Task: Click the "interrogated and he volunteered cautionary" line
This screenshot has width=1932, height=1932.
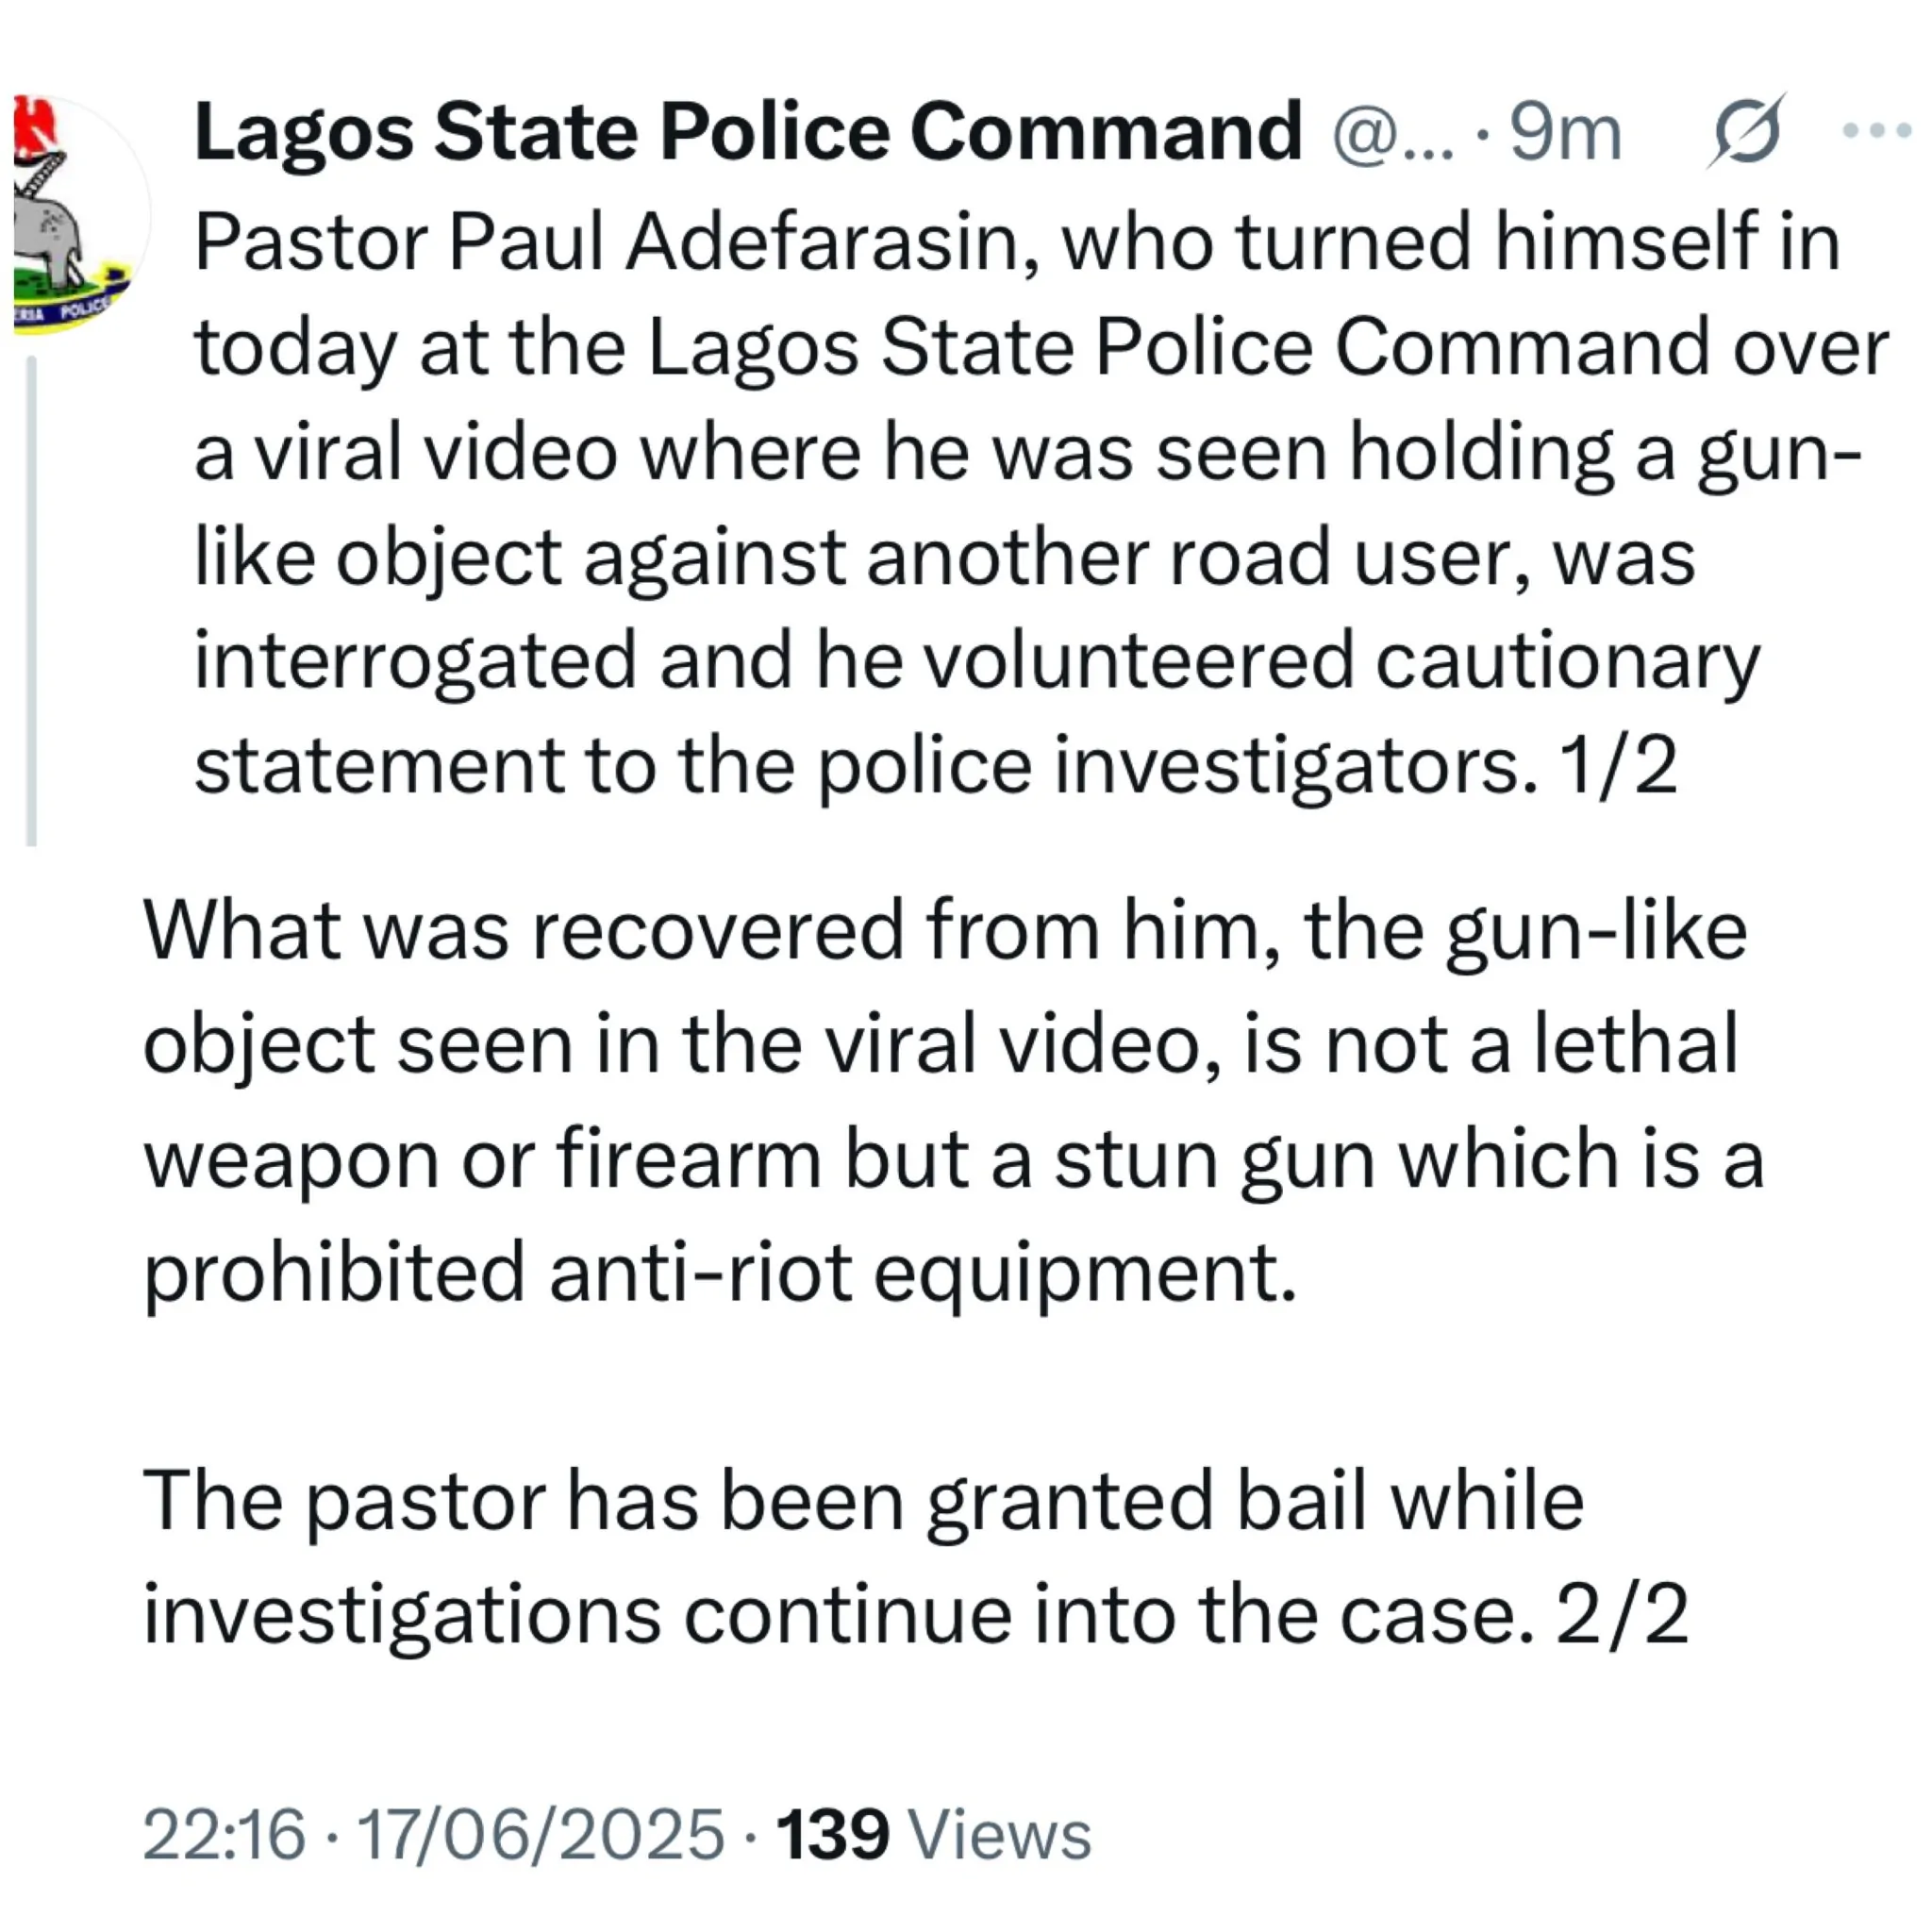Action: tap(975, 661)
